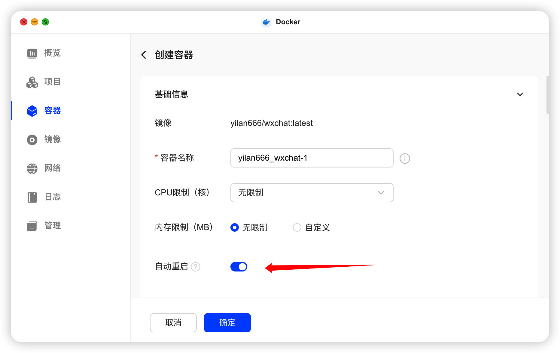Select 无限制 memory limit radio button
560x353 pixels.
click(235, 227)
